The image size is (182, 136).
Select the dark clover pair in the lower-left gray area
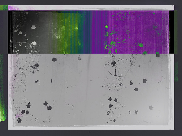coord(25,112)
